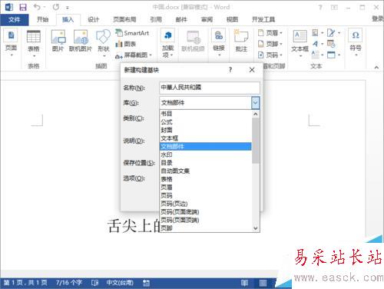Select highlighted 文档部件 list entry
384x289 pixels.
click(x=206, y=147)
